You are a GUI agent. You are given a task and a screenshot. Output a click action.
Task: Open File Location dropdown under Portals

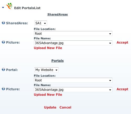73,80
